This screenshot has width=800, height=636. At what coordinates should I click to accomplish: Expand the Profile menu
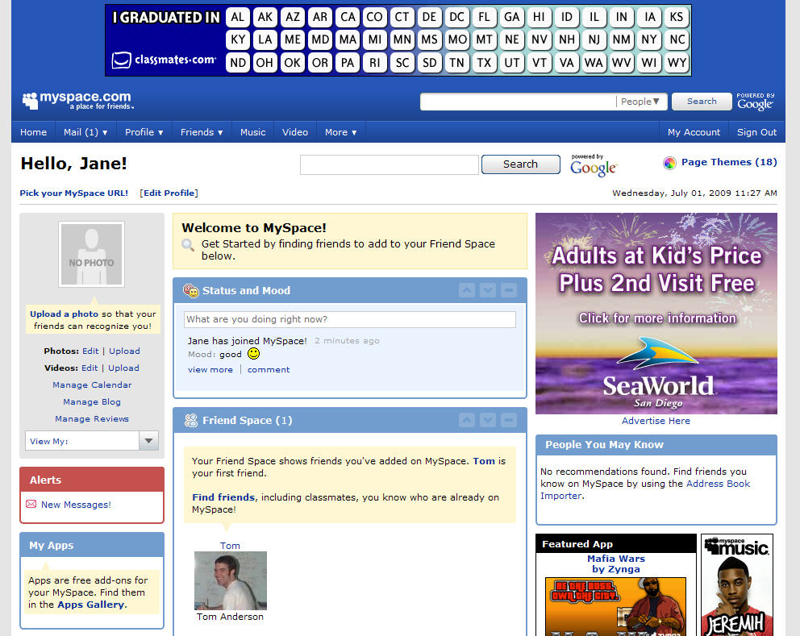(144, 132)
